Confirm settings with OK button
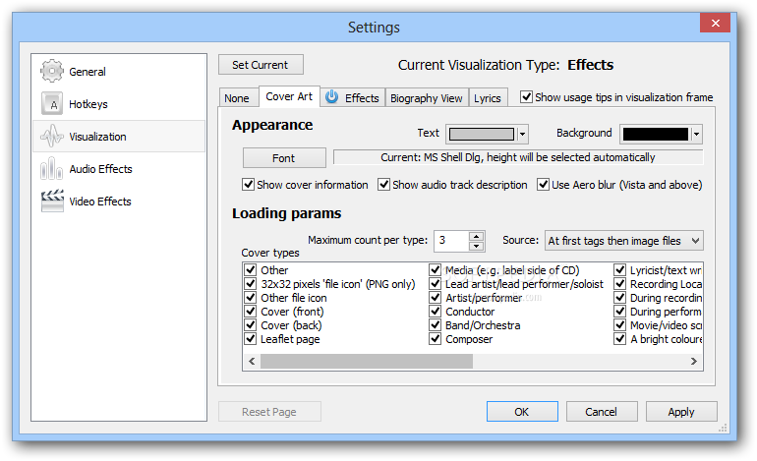Screen dimensions: 757x461 522,412
